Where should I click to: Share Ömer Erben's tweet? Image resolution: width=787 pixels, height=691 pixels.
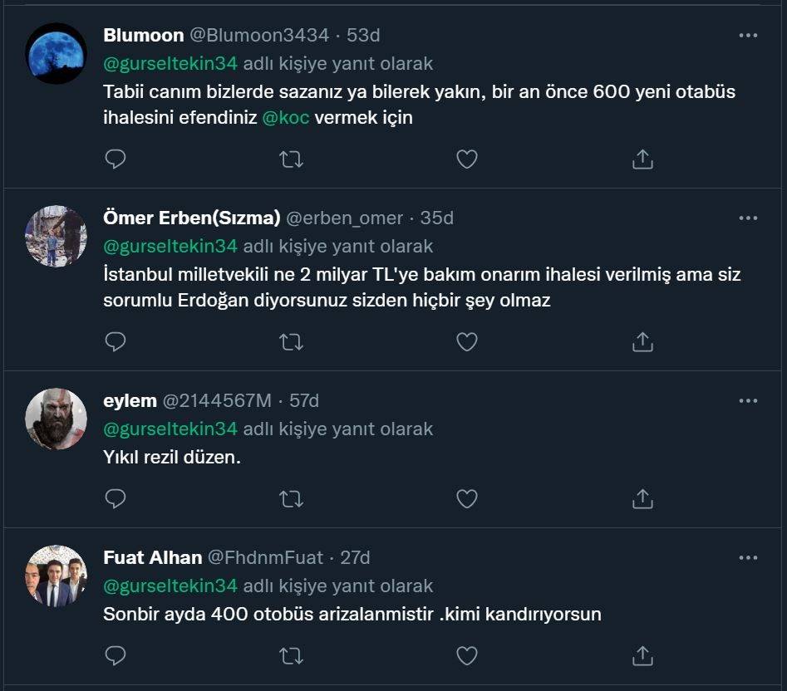(x=642, y=341)
